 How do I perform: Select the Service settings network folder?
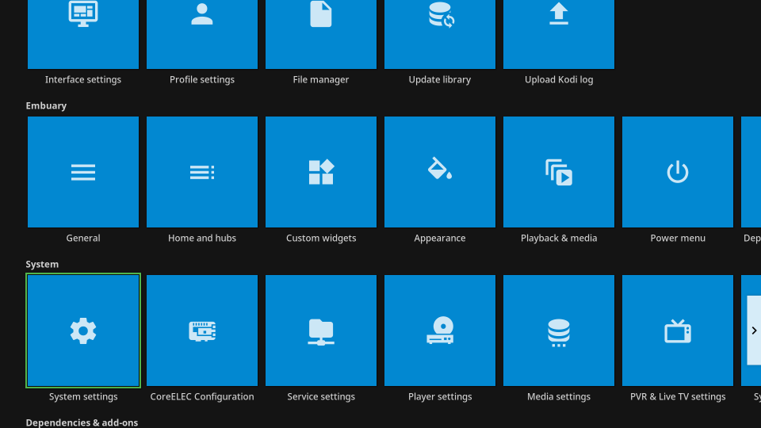click(321, 331)
